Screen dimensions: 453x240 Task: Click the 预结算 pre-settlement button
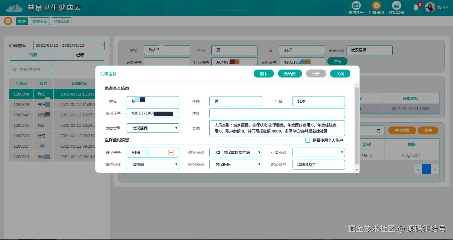pyautogui.click(x=290, y=73)
